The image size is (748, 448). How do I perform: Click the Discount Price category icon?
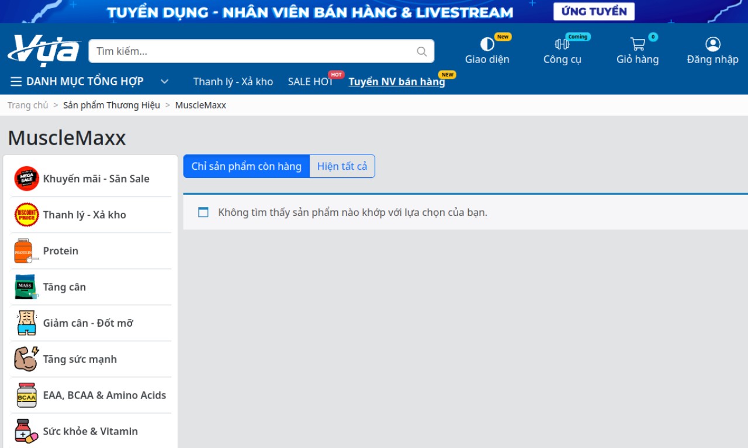26,215
